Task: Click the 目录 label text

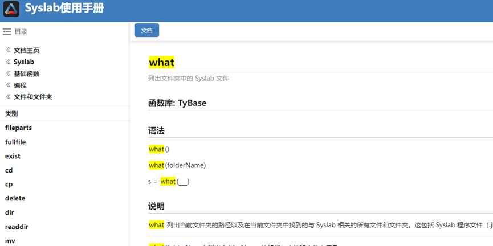Action: (x=21, y=31)
